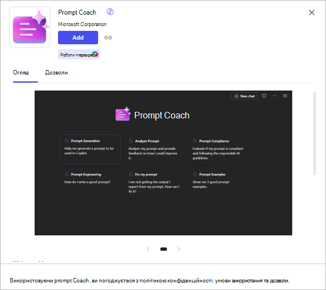Go to the next screenshot with the right chevron
This screenshot has width=326, height=290.
tap(179, 249)
